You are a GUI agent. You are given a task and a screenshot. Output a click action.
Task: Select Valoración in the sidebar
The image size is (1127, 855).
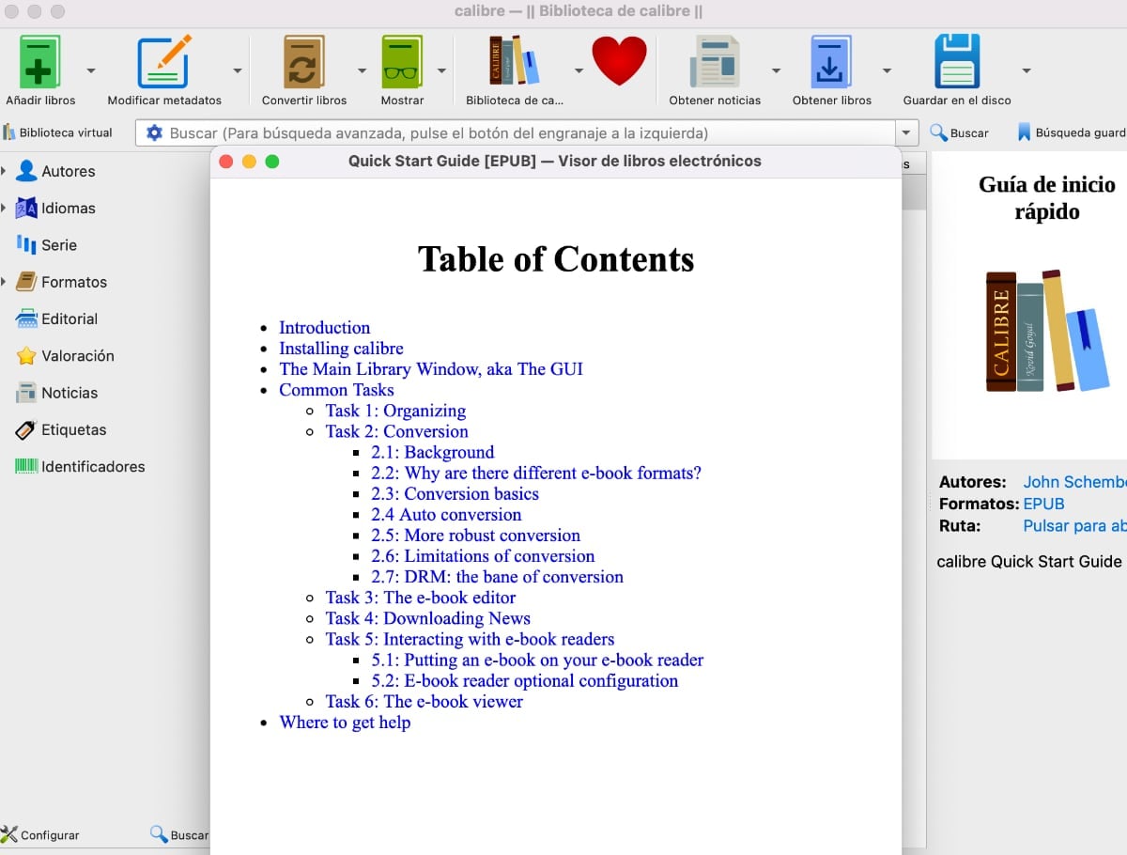(x=77, y=356)
